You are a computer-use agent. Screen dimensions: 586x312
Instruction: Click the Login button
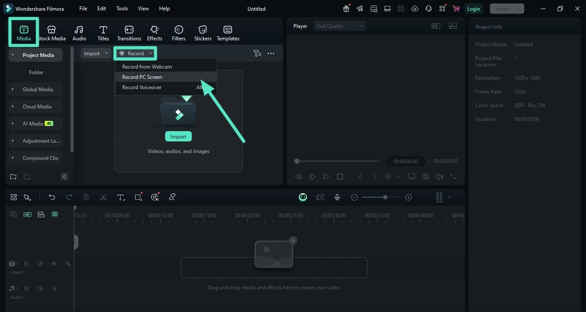[x=473, y=9]
